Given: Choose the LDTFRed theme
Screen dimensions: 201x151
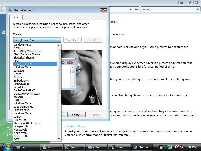Looking at the screenshot, I should 35,100.
